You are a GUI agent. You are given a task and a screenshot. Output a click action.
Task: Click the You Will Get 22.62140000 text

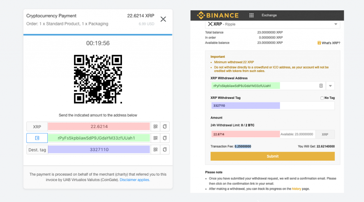click(316, 147)
